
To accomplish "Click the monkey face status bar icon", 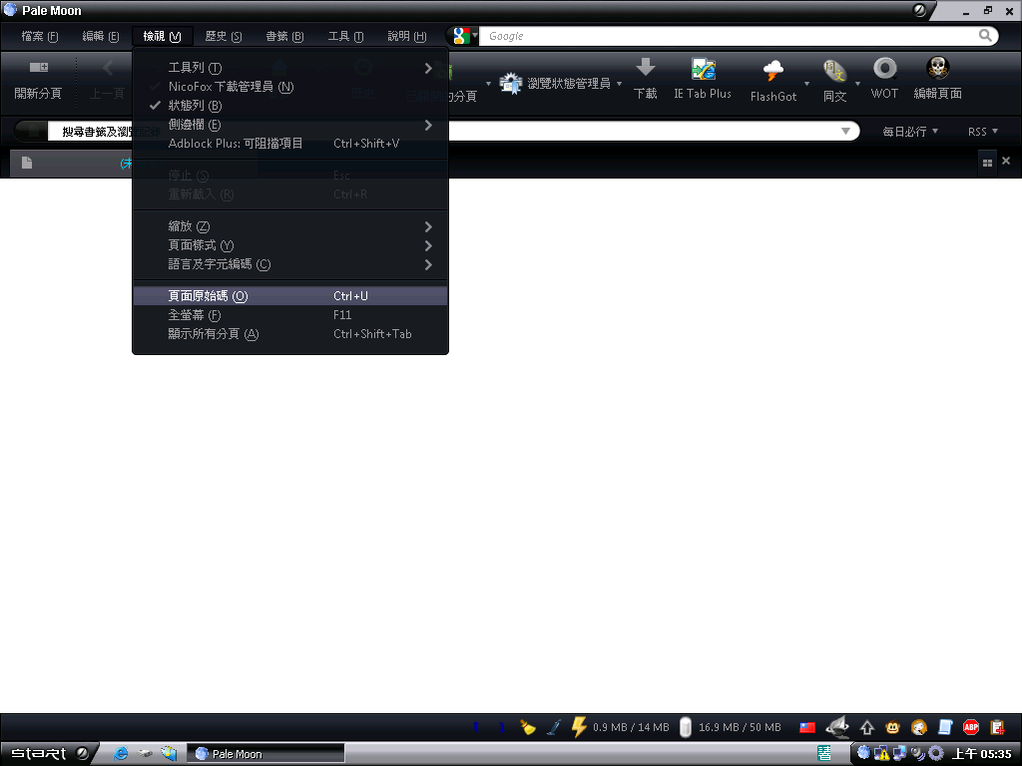I will [x=892, y=727].
